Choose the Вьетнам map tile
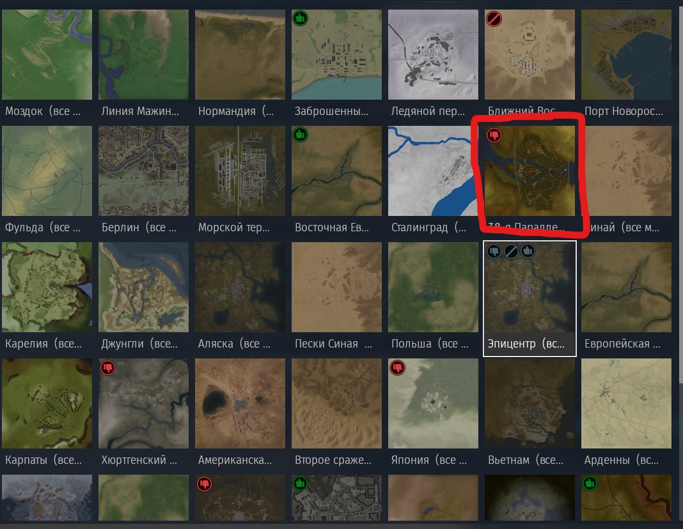The height and width of the screenshot is (529, 683). (530, 403)
